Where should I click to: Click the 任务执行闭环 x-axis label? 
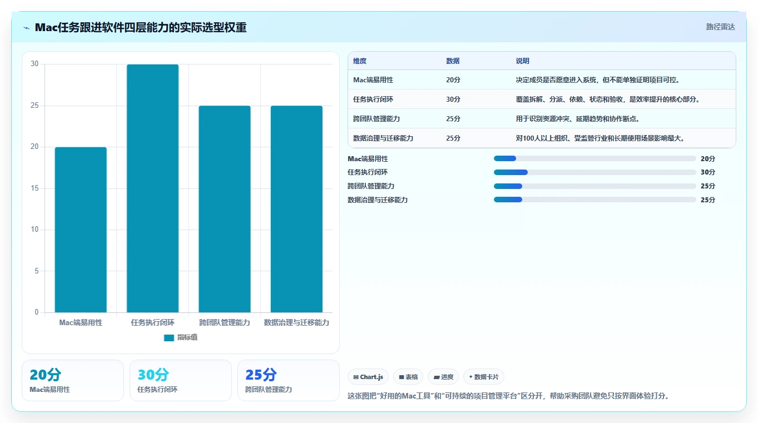pyautogui.click(x=153, y=322)
